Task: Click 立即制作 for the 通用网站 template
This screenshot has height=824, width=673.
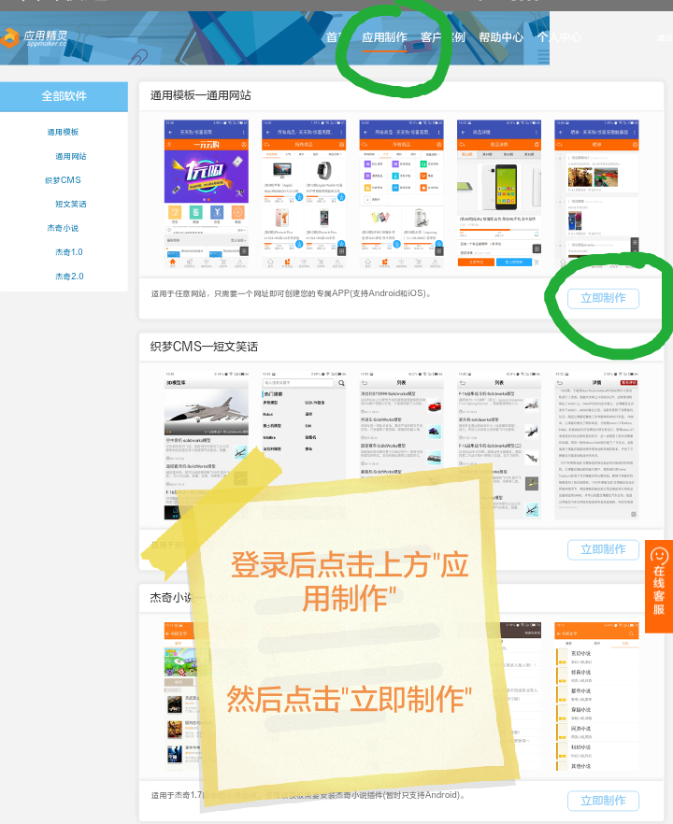Action: 603,298
